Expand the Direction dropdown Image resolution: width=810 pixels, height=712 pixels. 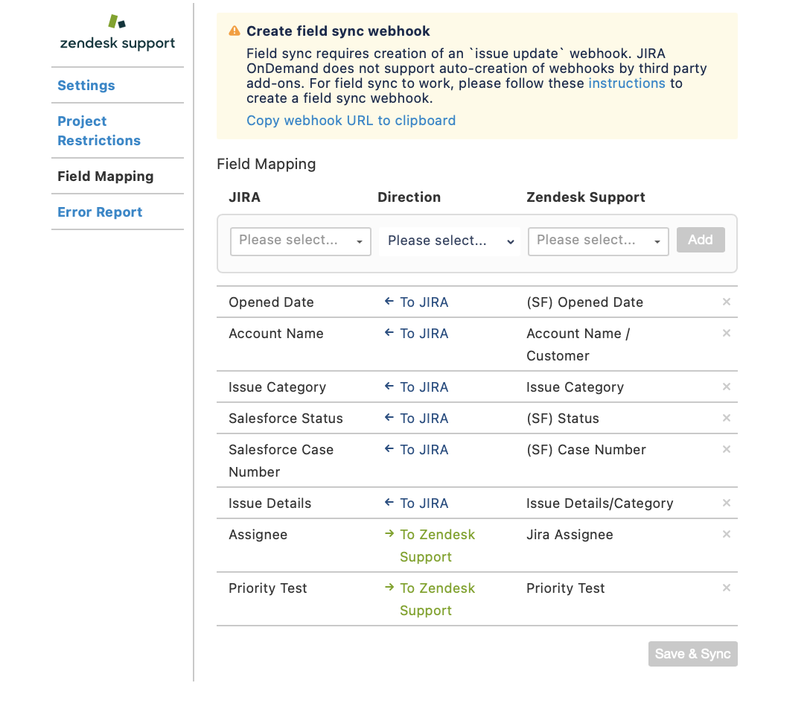pos(450,241)
